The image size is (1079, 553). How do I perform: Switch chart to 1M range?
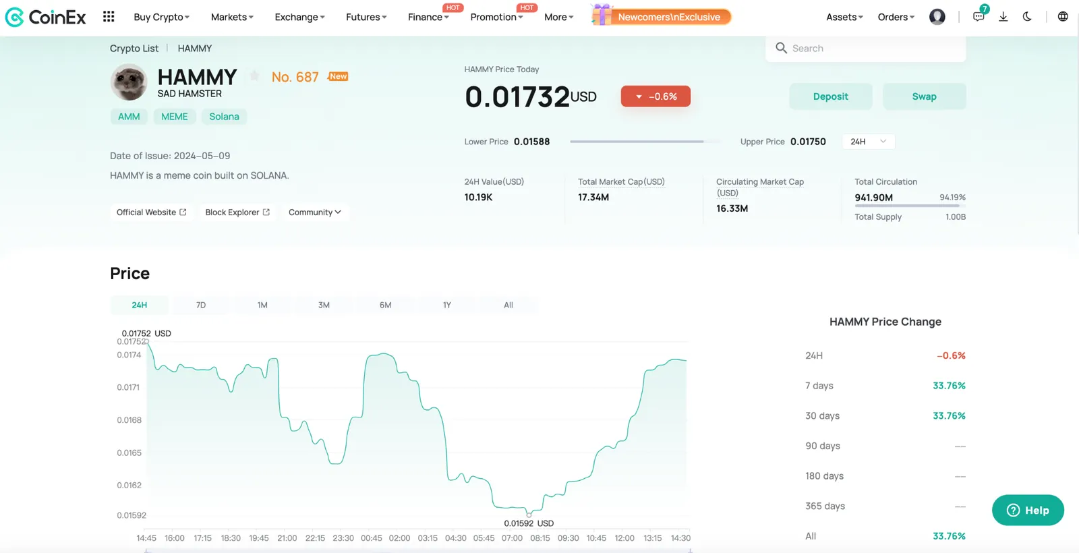262,305
